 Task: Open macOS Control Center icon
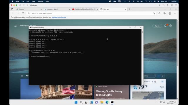(x=155, y=1)
